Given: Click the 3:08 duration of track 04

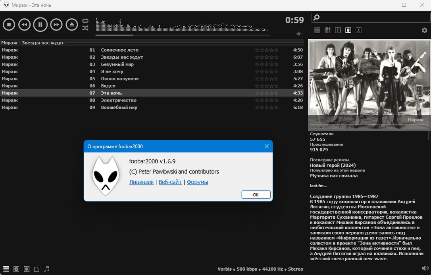Looking at the screenshot, I should 298,71.
